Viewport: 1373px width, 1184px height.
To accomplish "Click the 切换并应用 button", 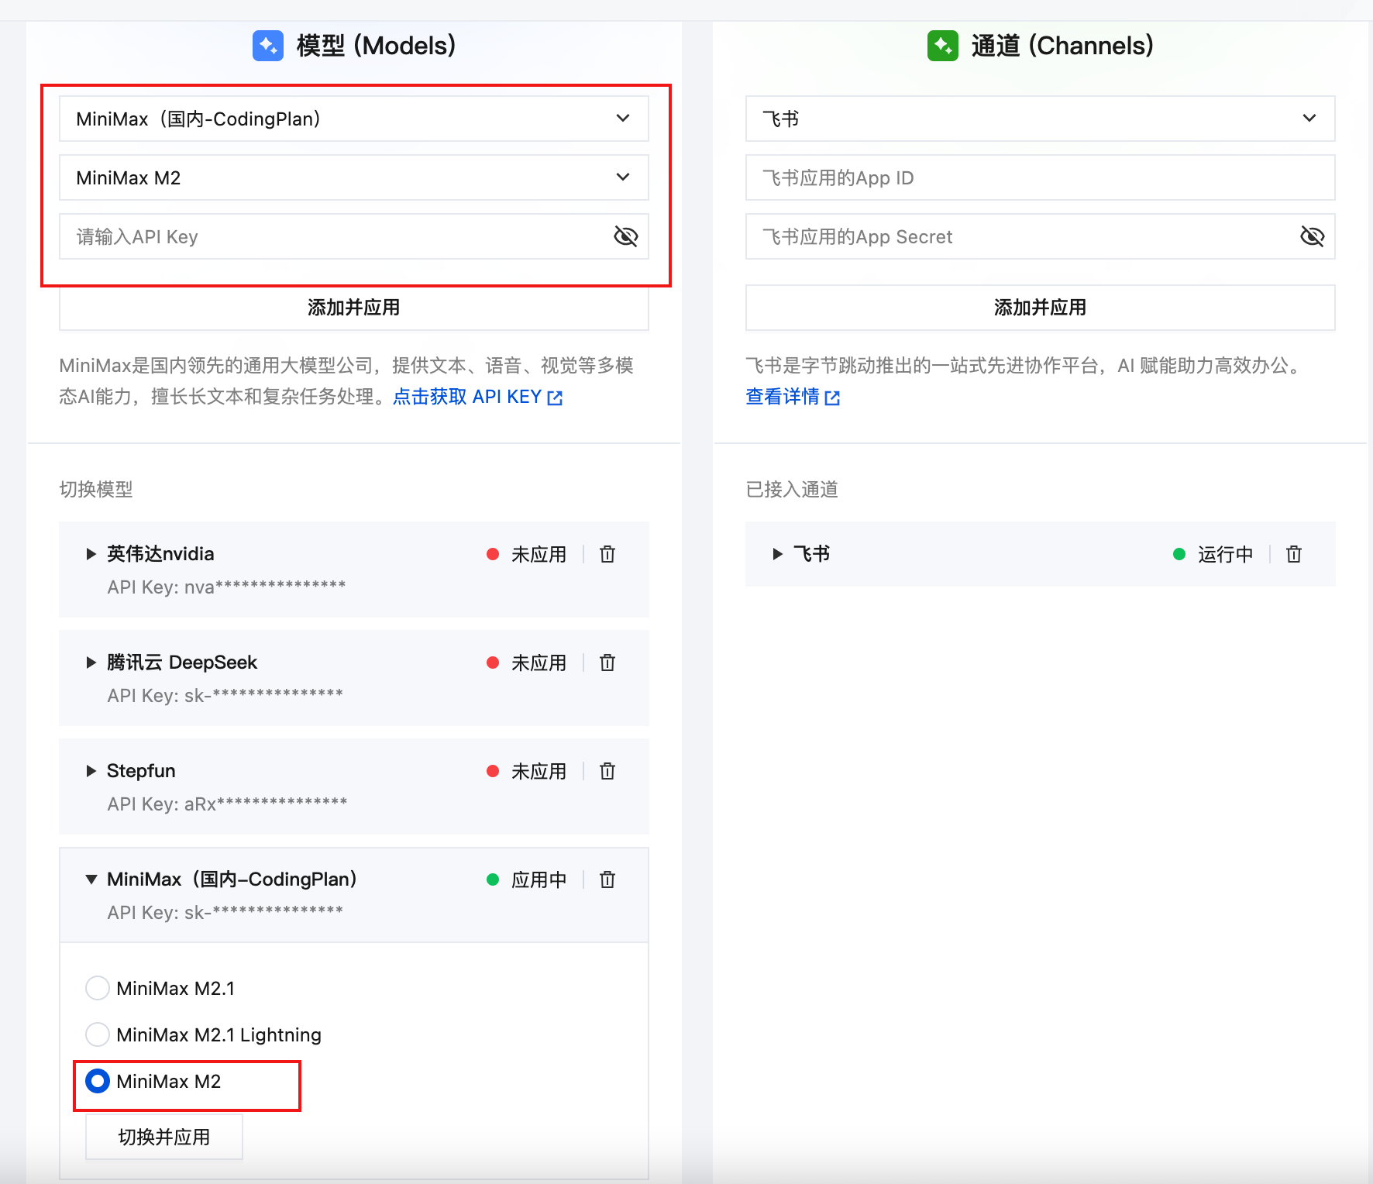I will [x=164, y=1137].
